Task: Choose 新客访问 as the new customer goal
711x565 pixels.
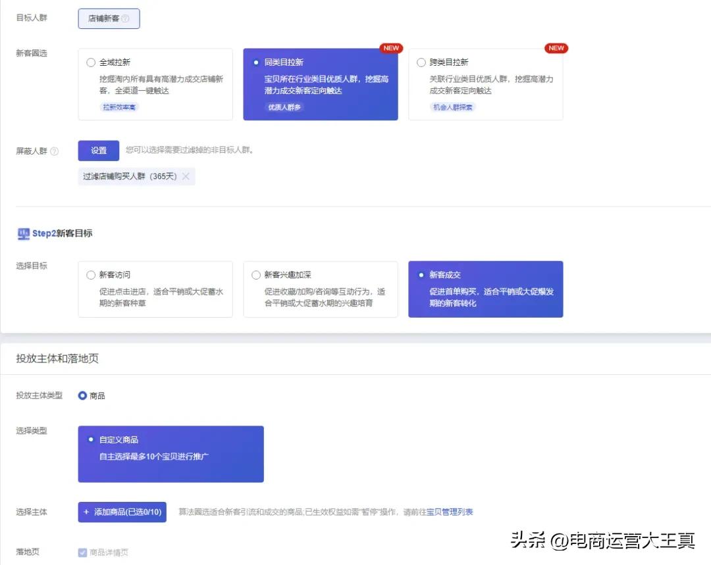Action: (x=90, y=275)
